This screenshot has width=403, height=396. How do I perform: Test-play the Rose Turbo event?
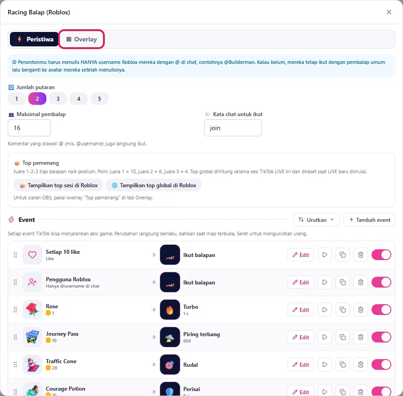(x=325, y=310)
